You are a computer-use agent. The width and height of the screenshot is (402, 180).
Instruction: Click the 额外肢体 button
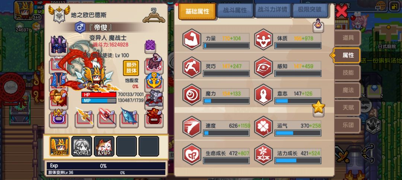point(131,67)
